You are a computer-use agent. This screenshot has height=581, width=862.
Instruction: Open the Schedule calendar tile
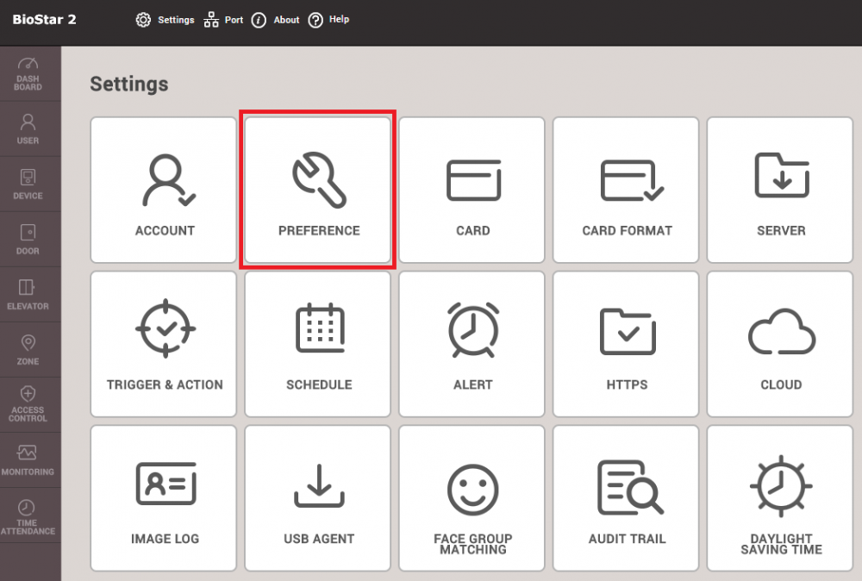[318, 345]
